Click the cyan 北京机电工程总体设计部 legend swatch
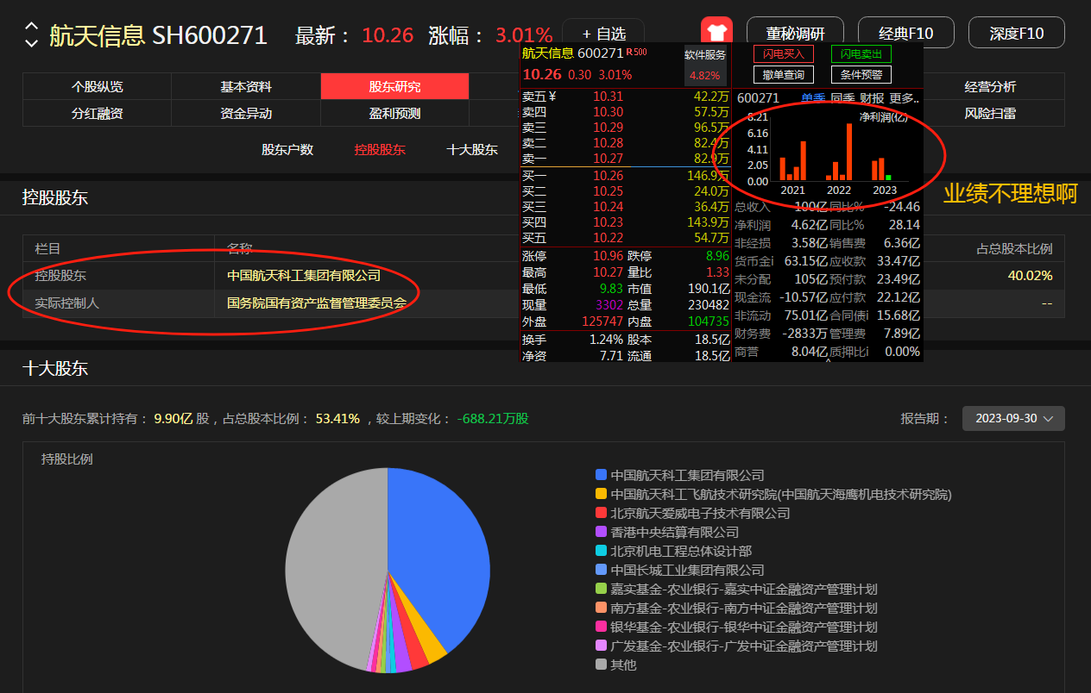This screenshot has height=693, width=1091. (x=602, y=551)
